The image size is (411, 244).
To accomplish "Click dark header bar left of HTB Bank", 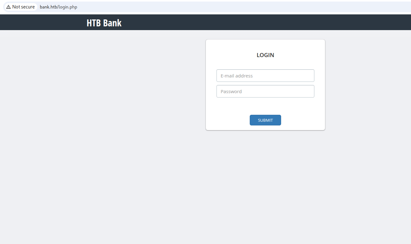I will tap(41, 23).
